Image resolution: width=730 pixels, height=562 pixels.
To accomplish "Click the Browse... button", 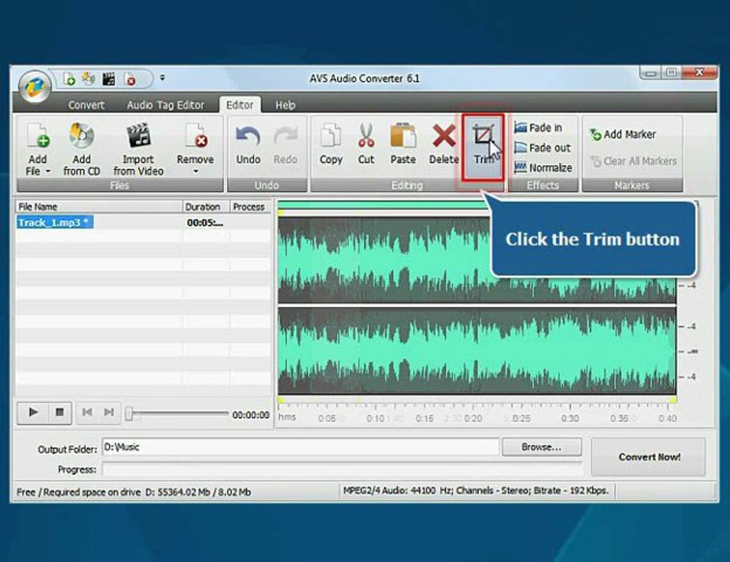I will tap(541, 447).
